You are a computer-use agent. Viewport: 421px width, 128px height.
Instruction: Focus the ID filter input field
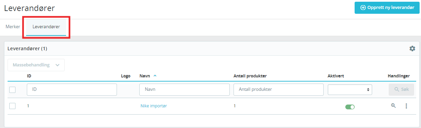click(x=72, y=89)
